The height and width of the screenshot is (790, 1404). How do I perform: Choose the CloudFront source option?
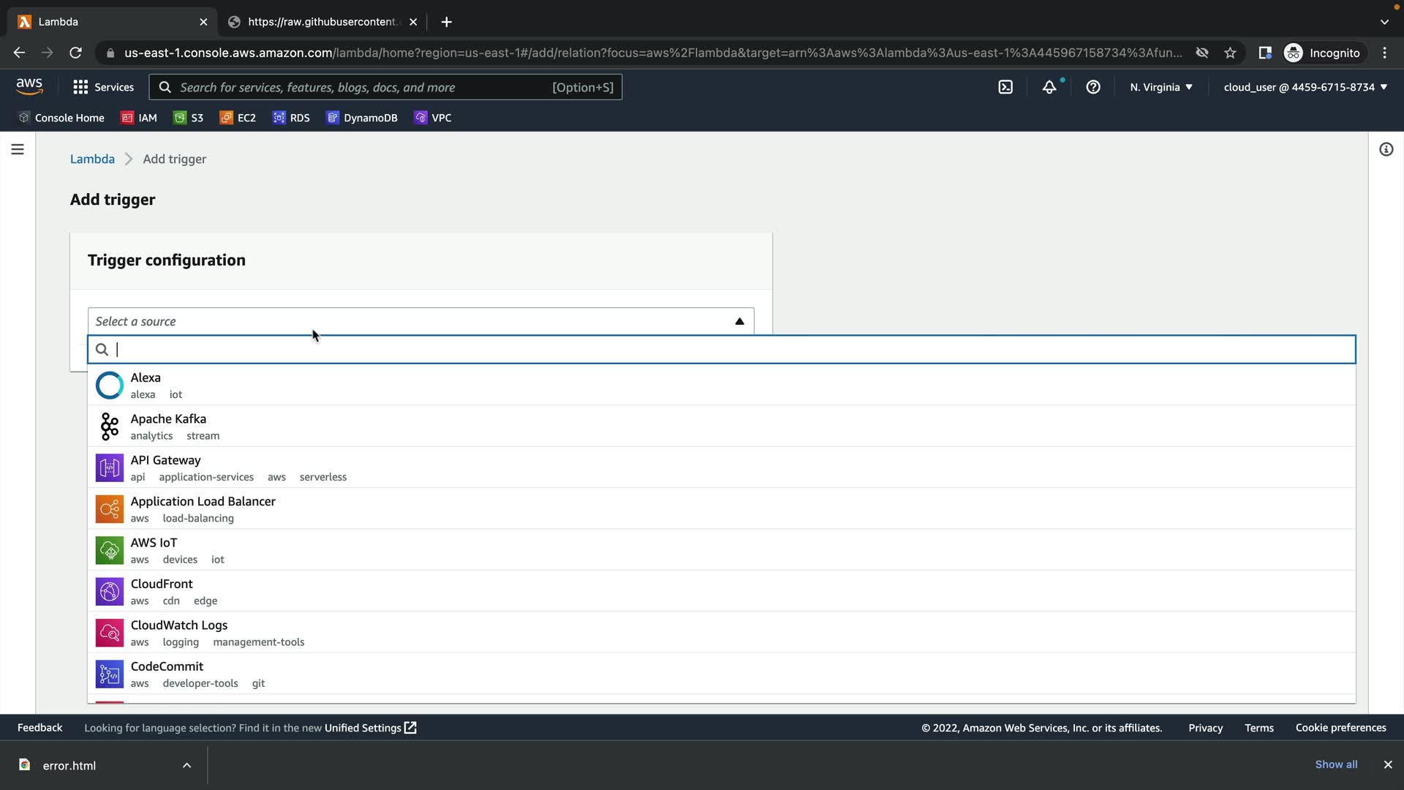(x=162, y=584)
